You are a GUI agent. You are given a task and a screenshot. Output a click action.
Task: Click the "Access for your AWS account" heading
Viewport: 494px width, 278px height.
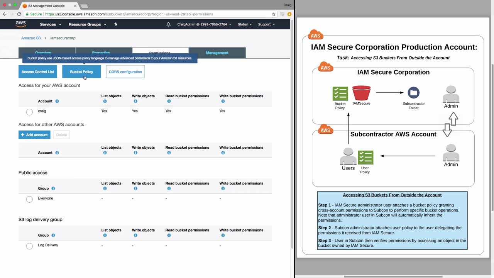point(49,85)
